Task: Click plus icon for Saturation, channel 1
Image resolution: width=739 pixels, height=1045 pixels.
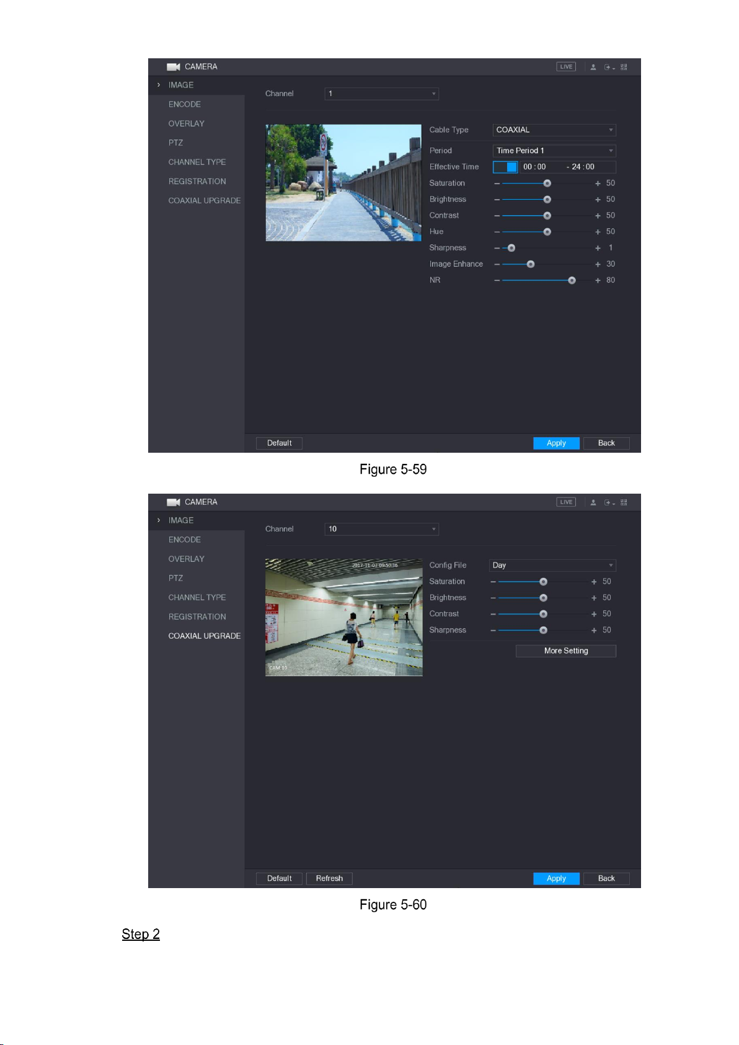Action: tap(598, 184)
